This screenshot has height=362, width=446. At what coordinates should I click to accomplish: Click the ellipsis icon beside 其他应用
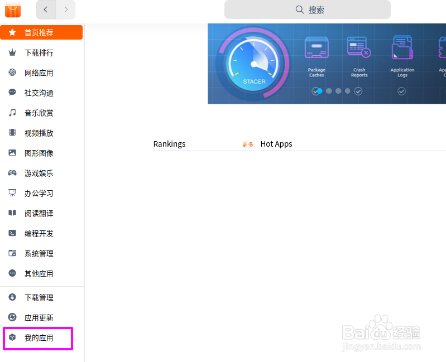coord(12,273)
